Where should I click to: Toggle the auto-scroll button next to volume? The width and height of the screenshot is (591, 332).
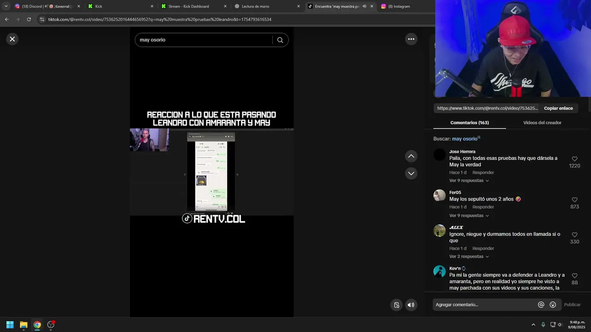tap(397, 305)
